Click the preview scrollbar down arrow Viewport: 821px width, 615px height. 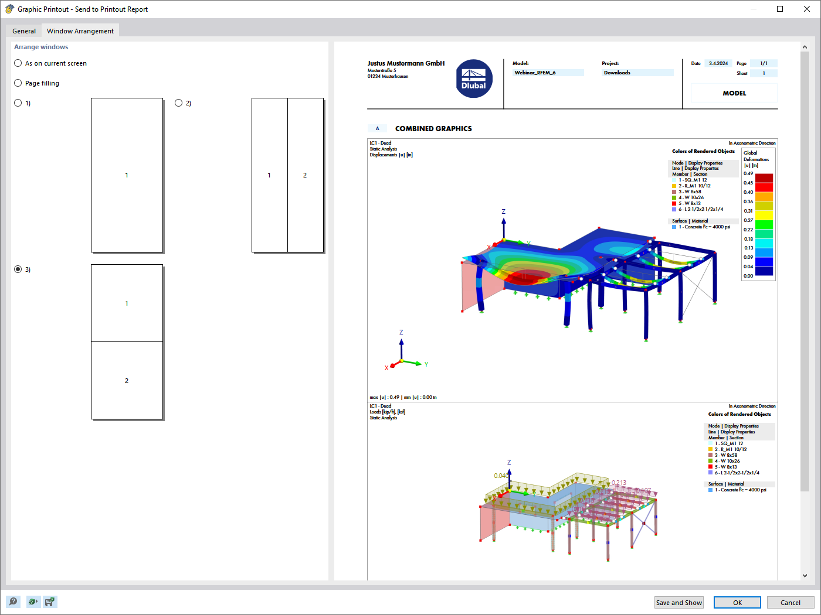[805, 575]
